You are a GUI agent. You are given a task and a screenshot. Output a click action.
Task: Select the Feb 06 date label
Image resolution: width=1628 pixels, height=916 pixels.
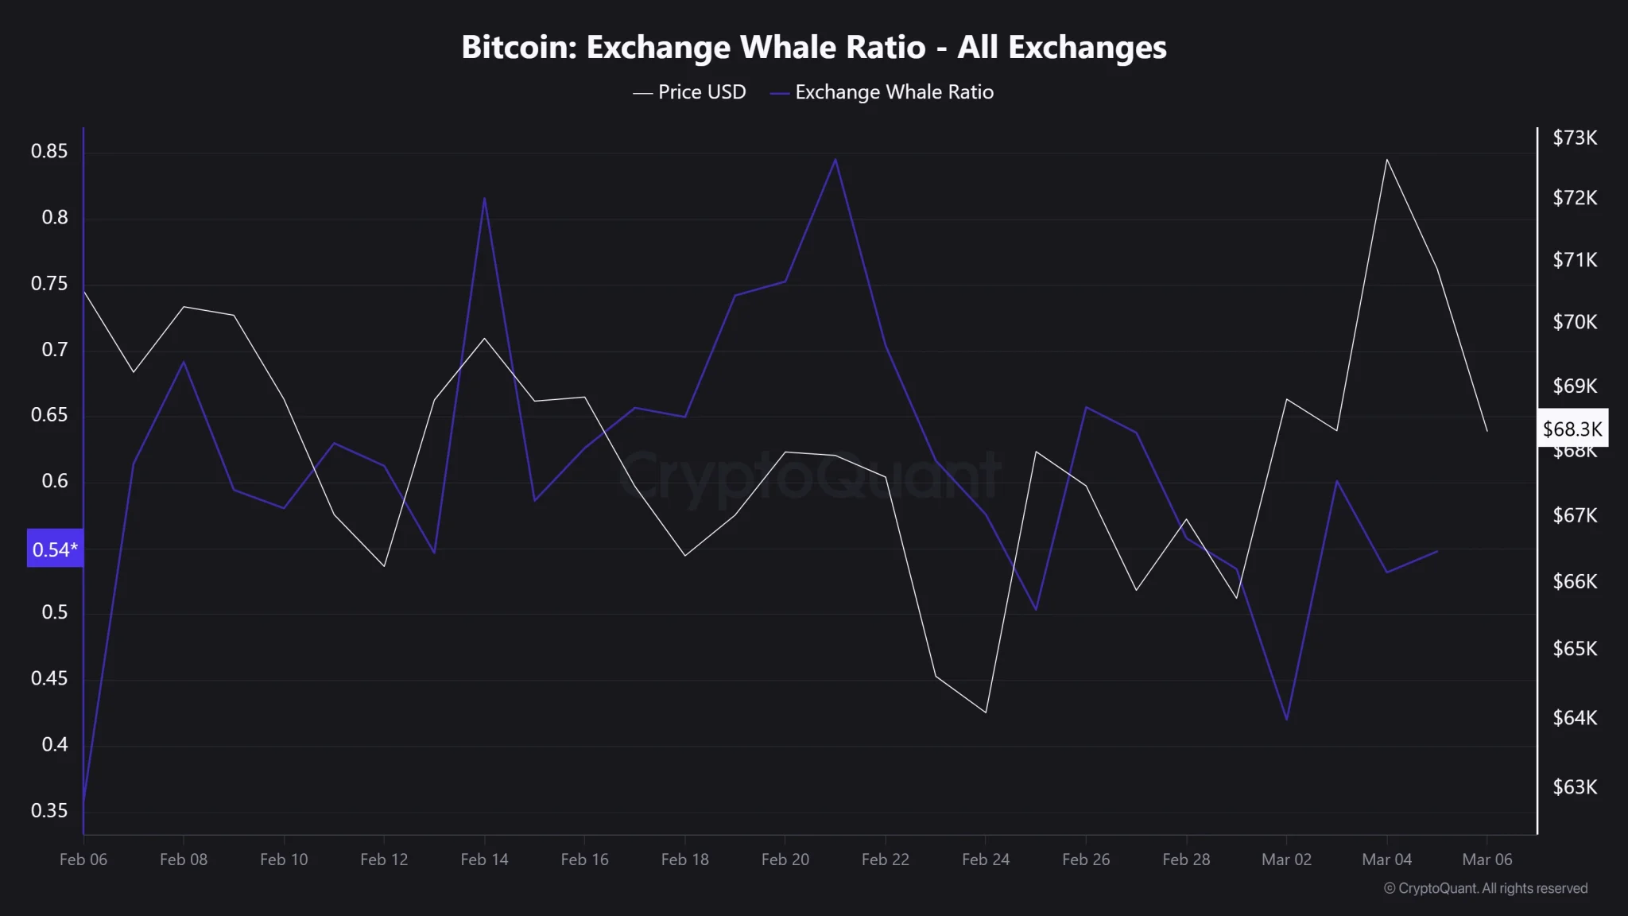(x=83, y=860)
